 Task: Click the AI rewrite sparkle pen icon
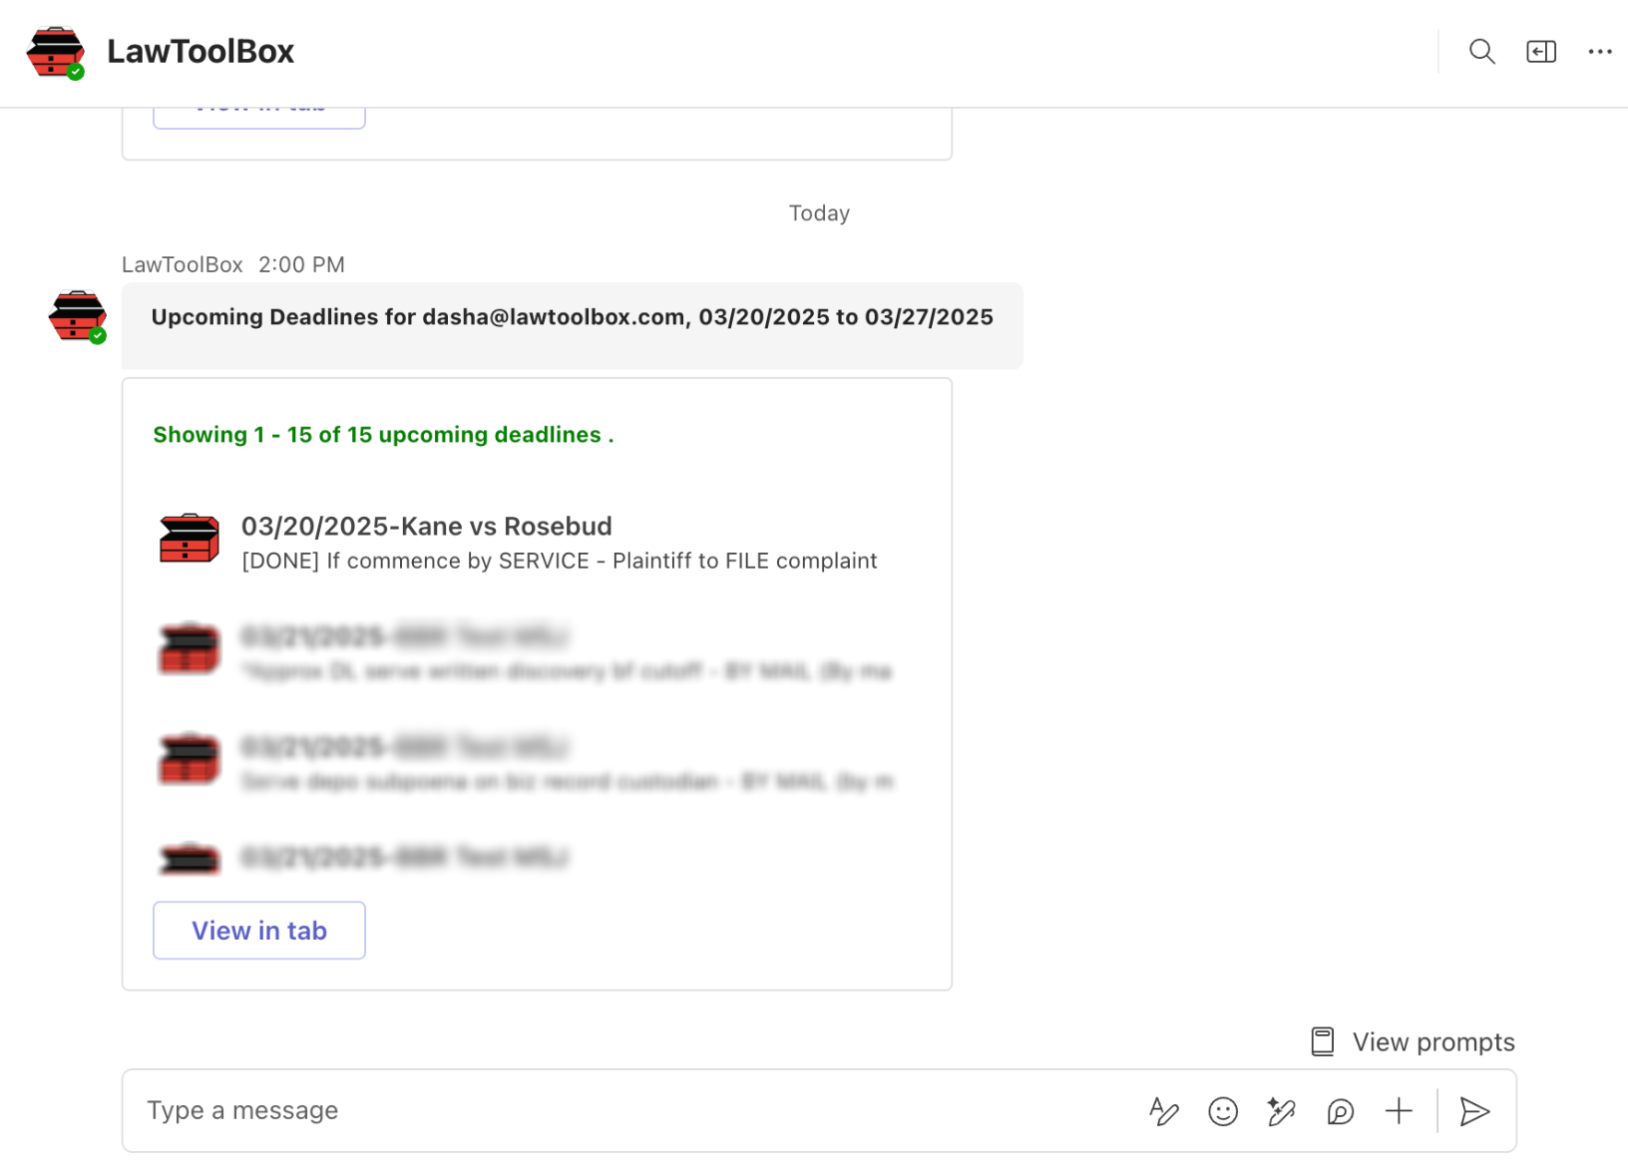tap(1281, 1111)
